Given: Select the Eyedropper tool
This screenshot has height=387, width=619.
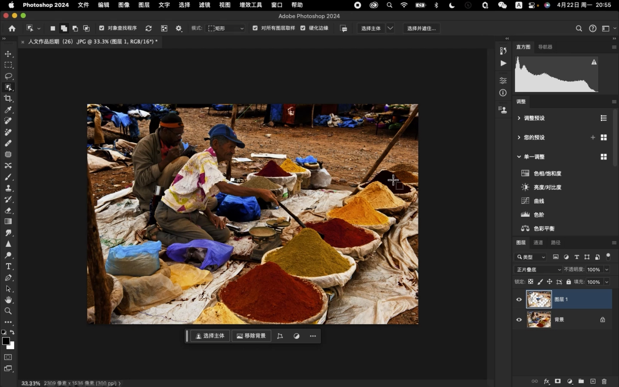Looking at the screenshot, I should [8, 110].
